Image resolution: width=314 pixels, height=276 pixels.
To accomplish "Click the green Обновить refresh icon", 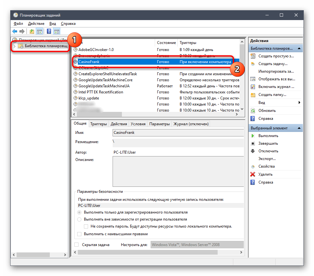I will 253,111.
